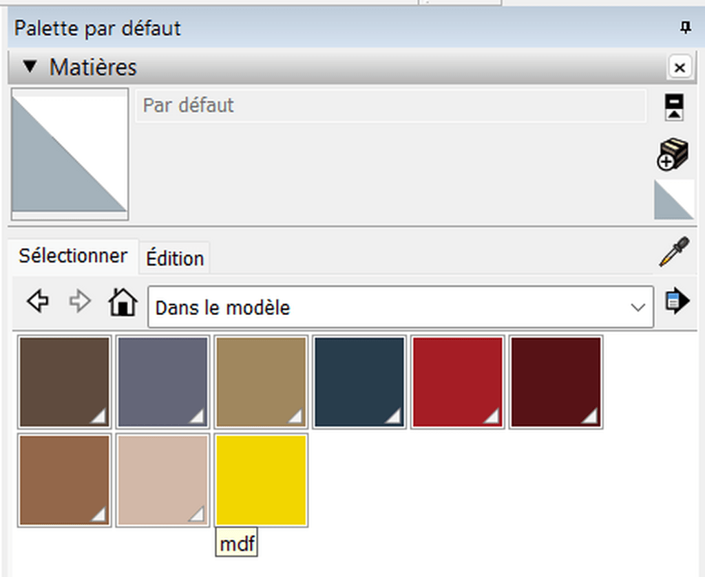Pin the Palette par défaut tray
The height and width of the screenshot is (577, 705).
684,28
